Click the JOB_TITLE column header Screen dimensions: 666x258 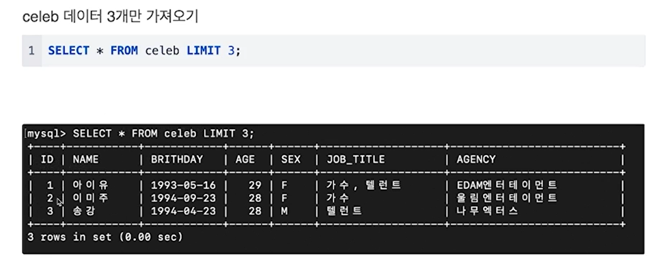point(355,160)
